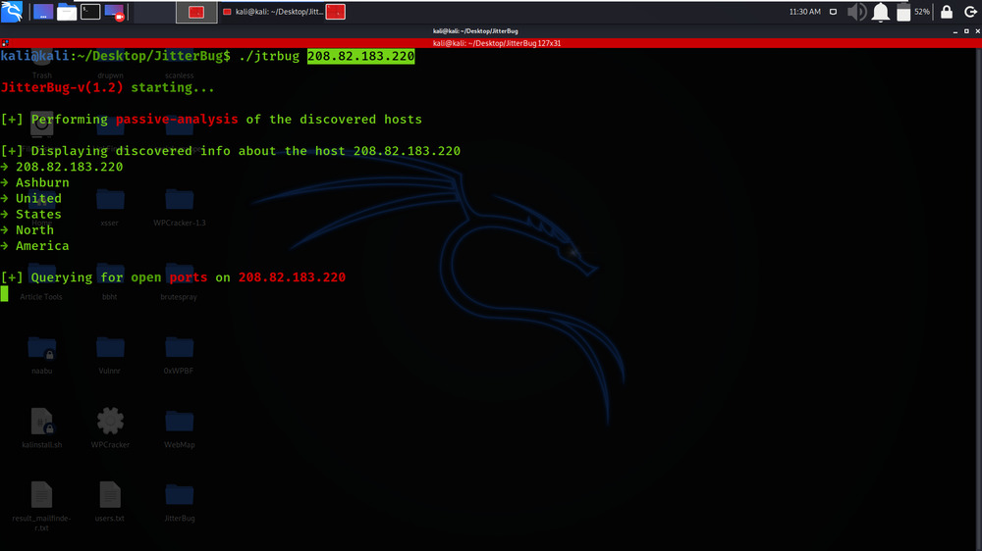Click the Displaying discovered info line
This screenshot has width=982, height=551.
[x=230, y=151]
